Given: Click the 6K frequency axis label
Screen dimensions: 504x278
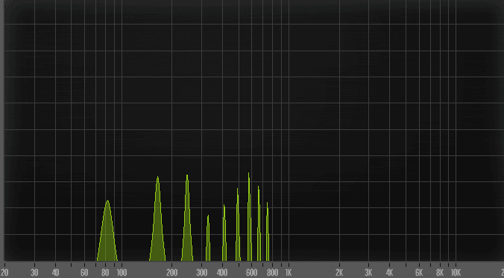Looking at the screenshot, I should 419,273.
